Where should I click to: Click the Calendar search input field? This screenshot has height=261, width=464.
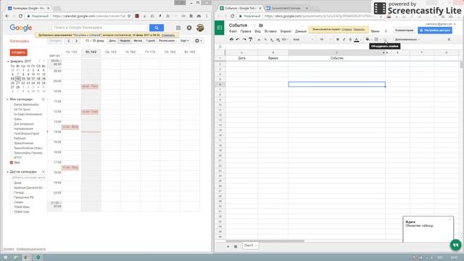(100, 28)
